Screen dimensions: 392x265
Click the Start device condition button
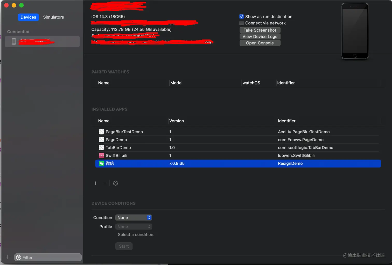pos(124,246)
